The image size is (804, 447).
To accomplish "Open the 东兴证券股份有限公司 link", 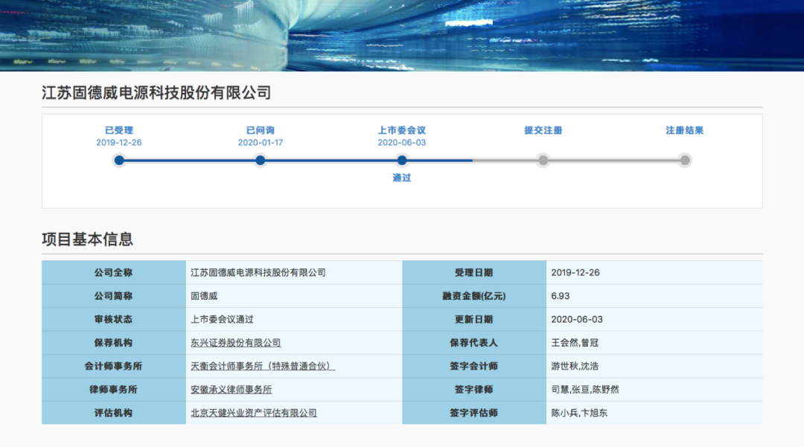I will 236,343.
